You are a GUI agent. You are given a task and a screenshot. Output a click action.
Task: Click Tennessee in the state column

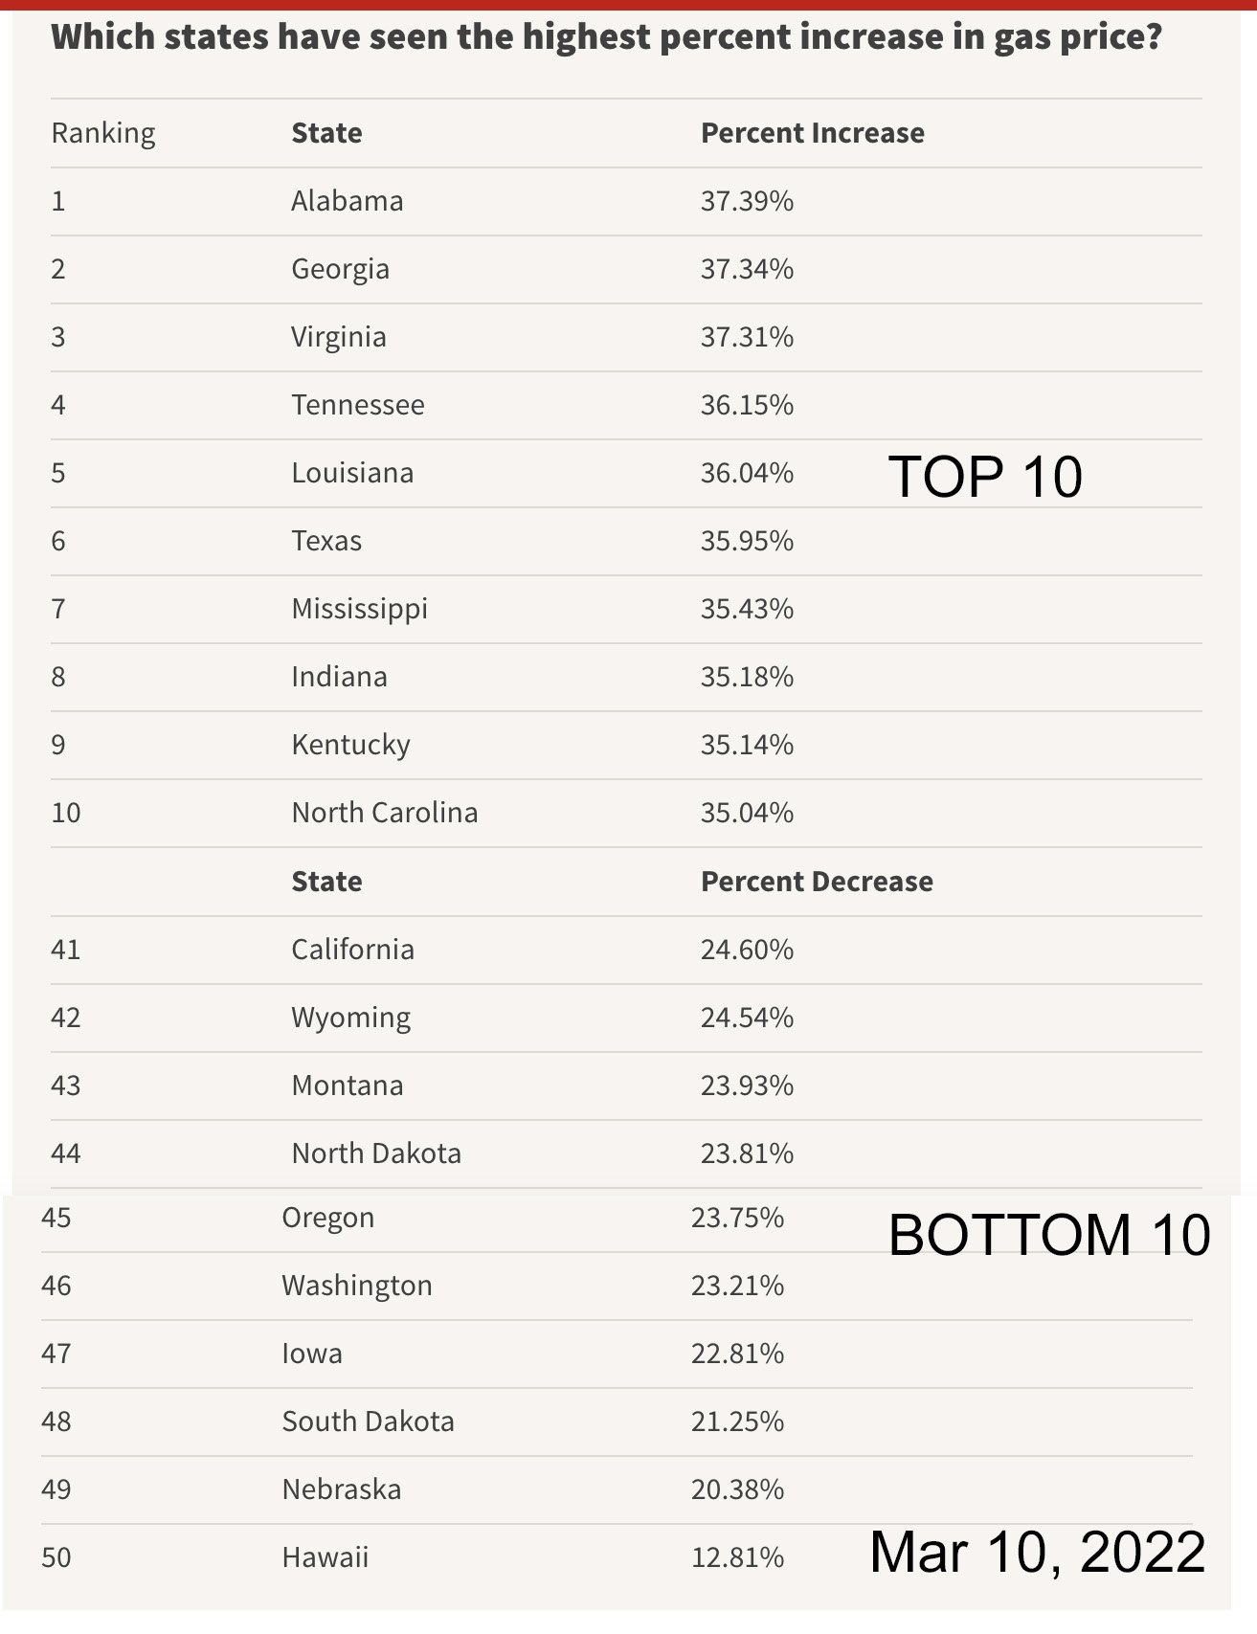(x=358, y=405)
